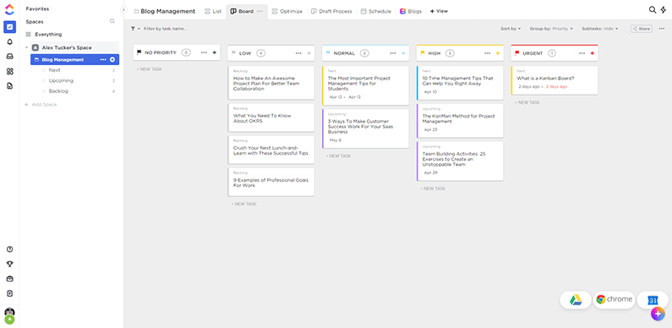Open card 'The KonMari Method for Project Management'
The height and width of the screenshot is (328, 672).
click(460, 121)
